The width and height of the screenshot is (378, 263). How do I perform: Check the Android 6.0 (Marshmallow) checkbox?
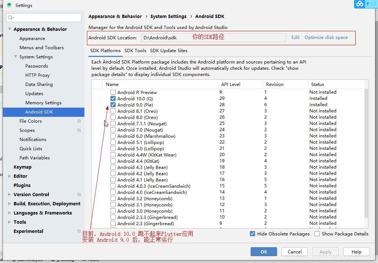click(113, 136)
